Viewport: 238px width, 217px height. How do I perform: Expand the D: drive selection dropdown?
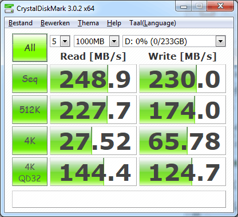[x=221, y=41]
